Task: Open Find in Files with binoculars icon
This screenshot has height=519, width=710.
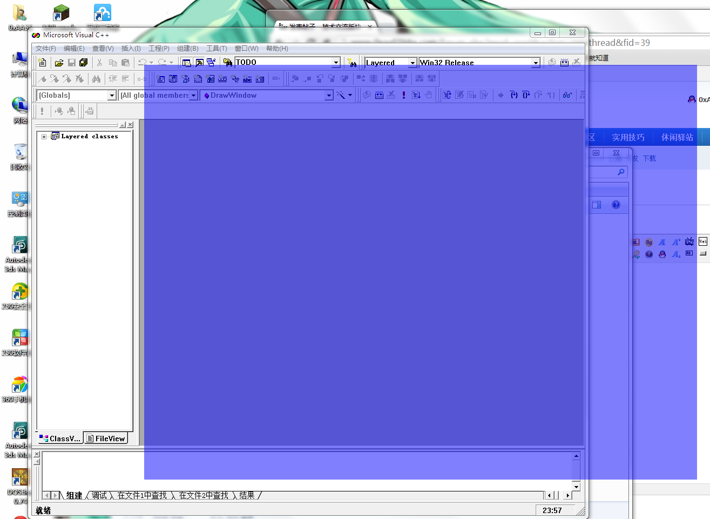Action: click(97, 78)
